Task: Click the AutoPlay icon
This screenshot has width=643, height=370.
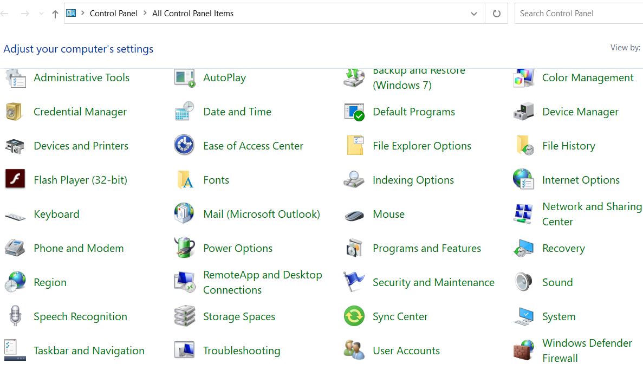Action: 185,78
